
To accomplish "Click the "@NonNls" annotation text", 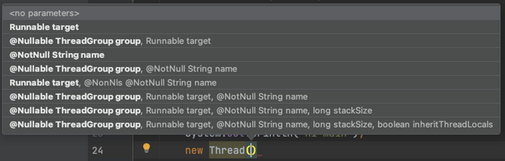I will point(103,83).
